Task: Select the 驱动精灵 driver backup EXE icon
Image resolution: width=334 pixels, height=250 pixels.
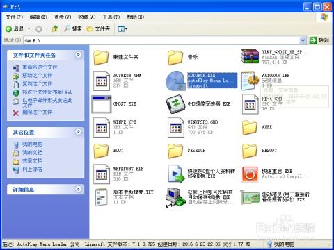Action: 250,197
